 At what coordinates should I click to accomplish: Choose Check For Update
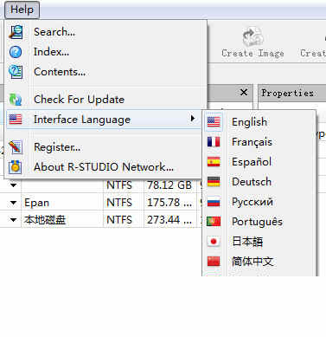pyautogui.click(x=79, y=100)
